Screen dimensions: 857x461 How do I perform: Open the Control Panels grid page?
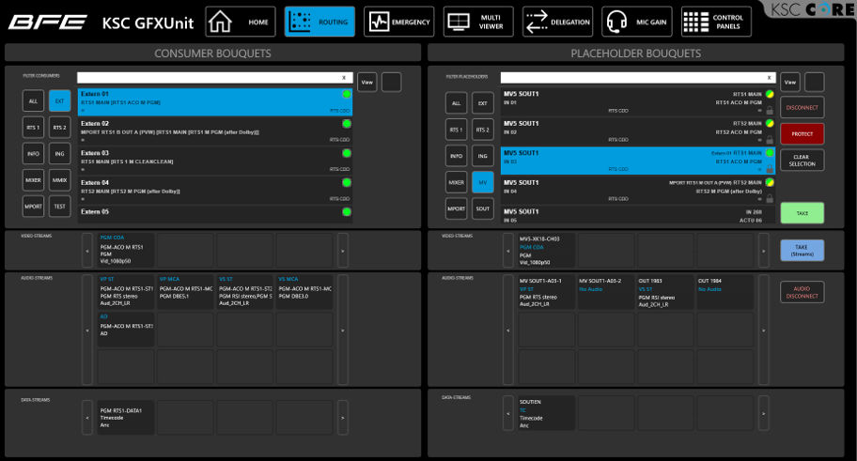(x=716, y=22)
